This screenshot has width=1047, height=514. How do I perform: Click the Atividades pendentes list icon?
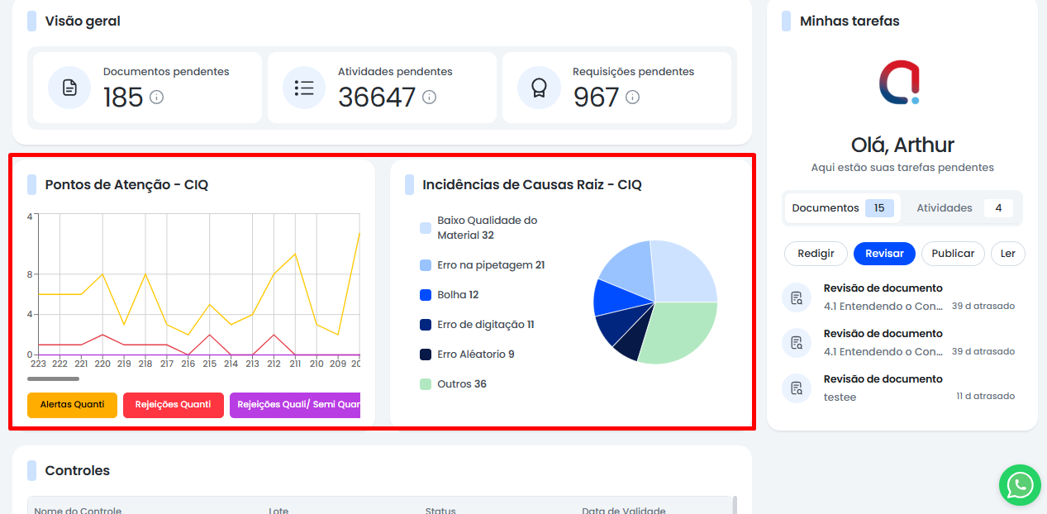click(x=304, y=88)
